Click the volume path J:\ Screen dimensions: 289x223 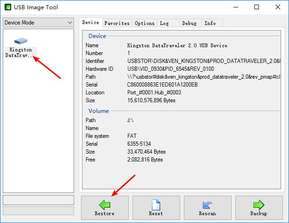(130, 120)
